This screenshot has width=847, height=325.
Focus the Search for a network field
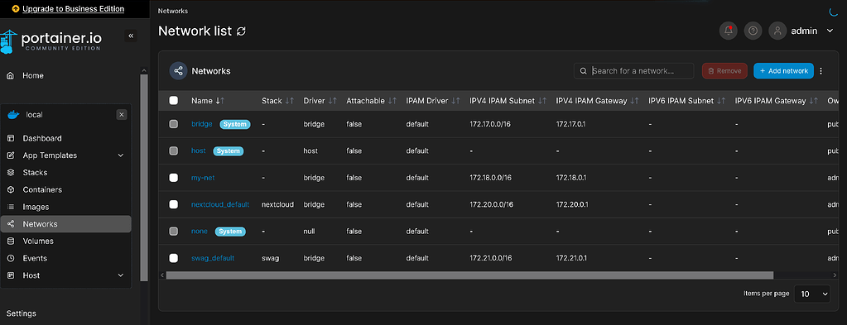[633, 71]
